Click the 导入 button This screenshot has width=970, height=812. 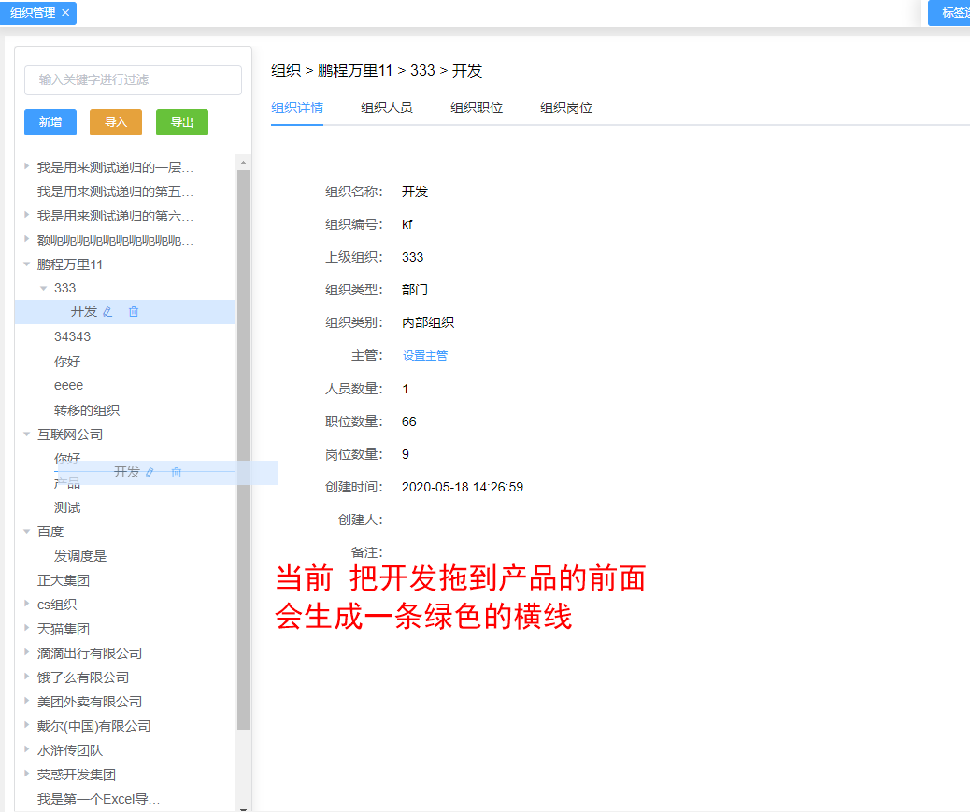115,122
